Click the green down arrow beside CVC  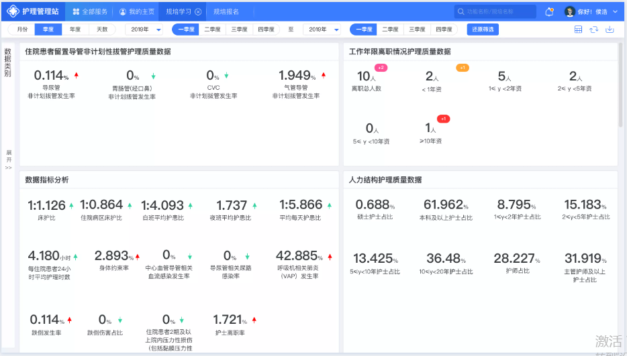226,75
